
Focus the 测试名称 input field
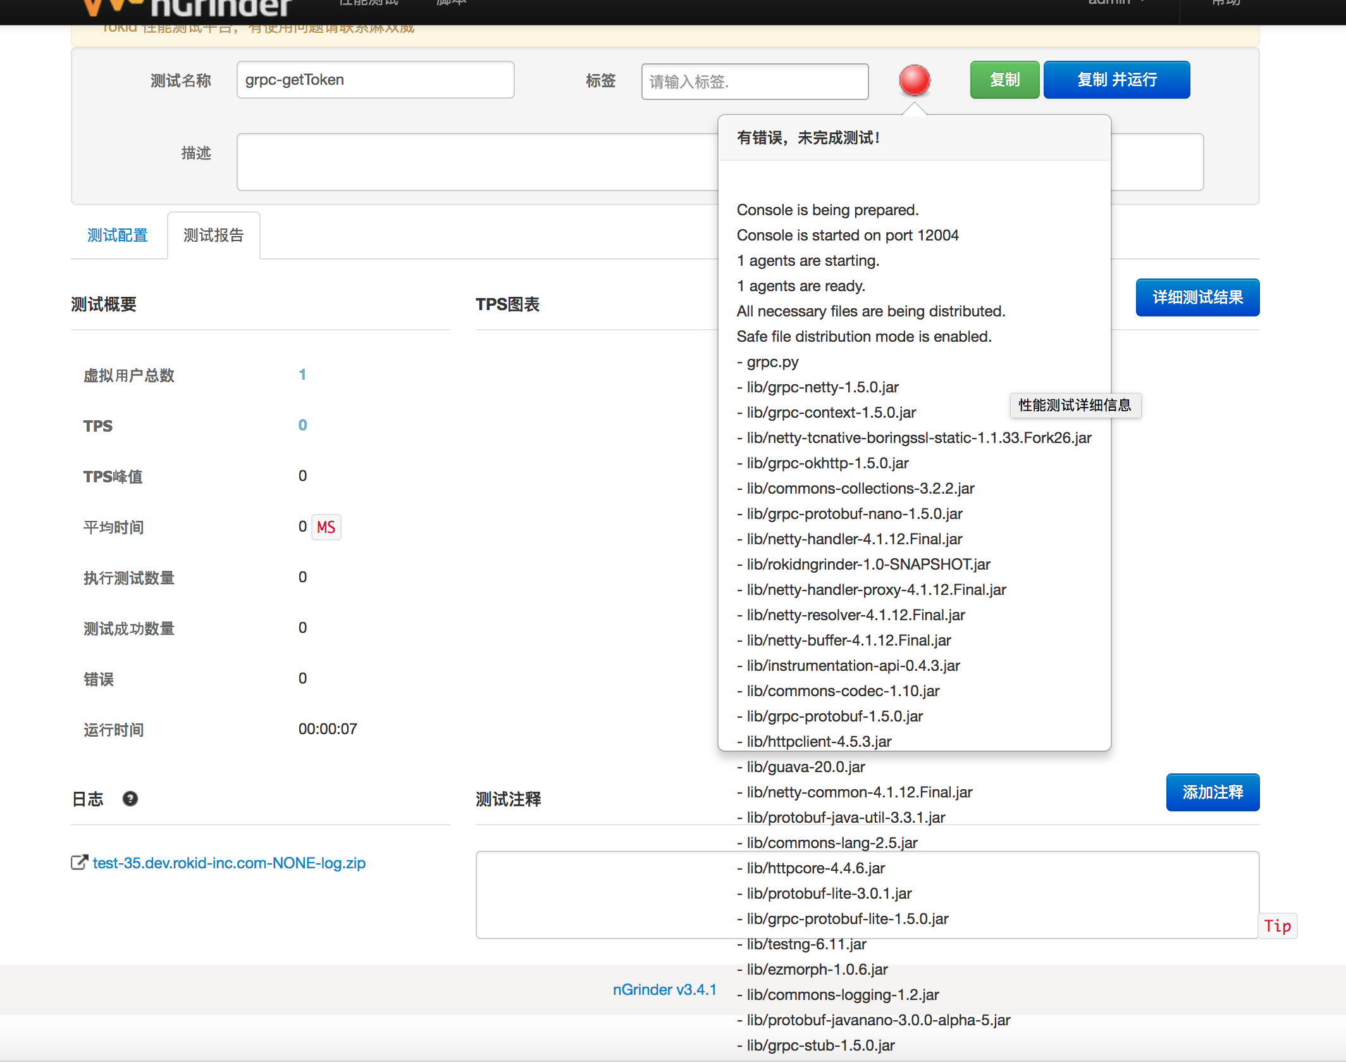[375, 80]
